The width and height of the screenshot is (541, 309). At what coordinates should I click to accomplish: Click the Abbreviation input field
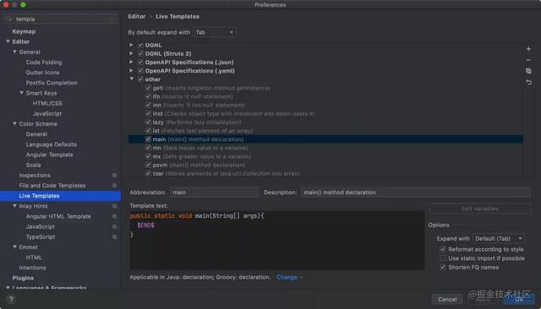tap(214, 192)
